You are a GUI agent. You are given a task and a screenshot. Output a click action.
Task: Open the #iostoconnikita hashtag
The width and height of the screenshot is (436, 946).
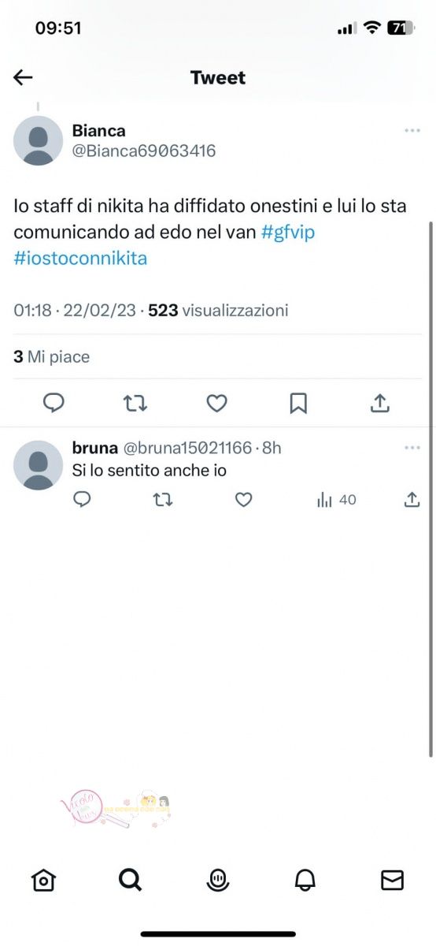80,258
